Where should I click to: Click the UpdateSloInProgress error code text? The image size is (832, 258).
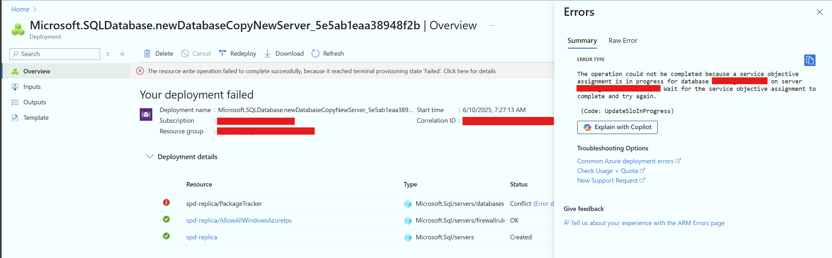tap(627, 111)
